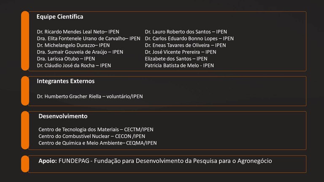Select the orange bar next to Desenvolvimento

point(25,130)
